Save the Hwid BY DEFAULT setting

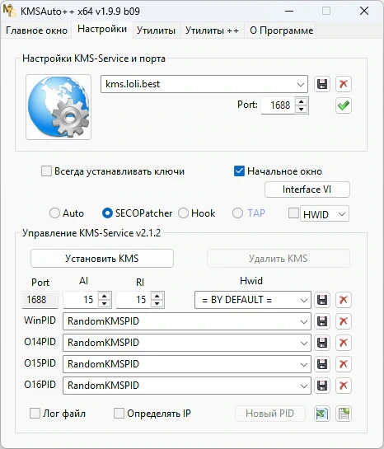[322, 300]
